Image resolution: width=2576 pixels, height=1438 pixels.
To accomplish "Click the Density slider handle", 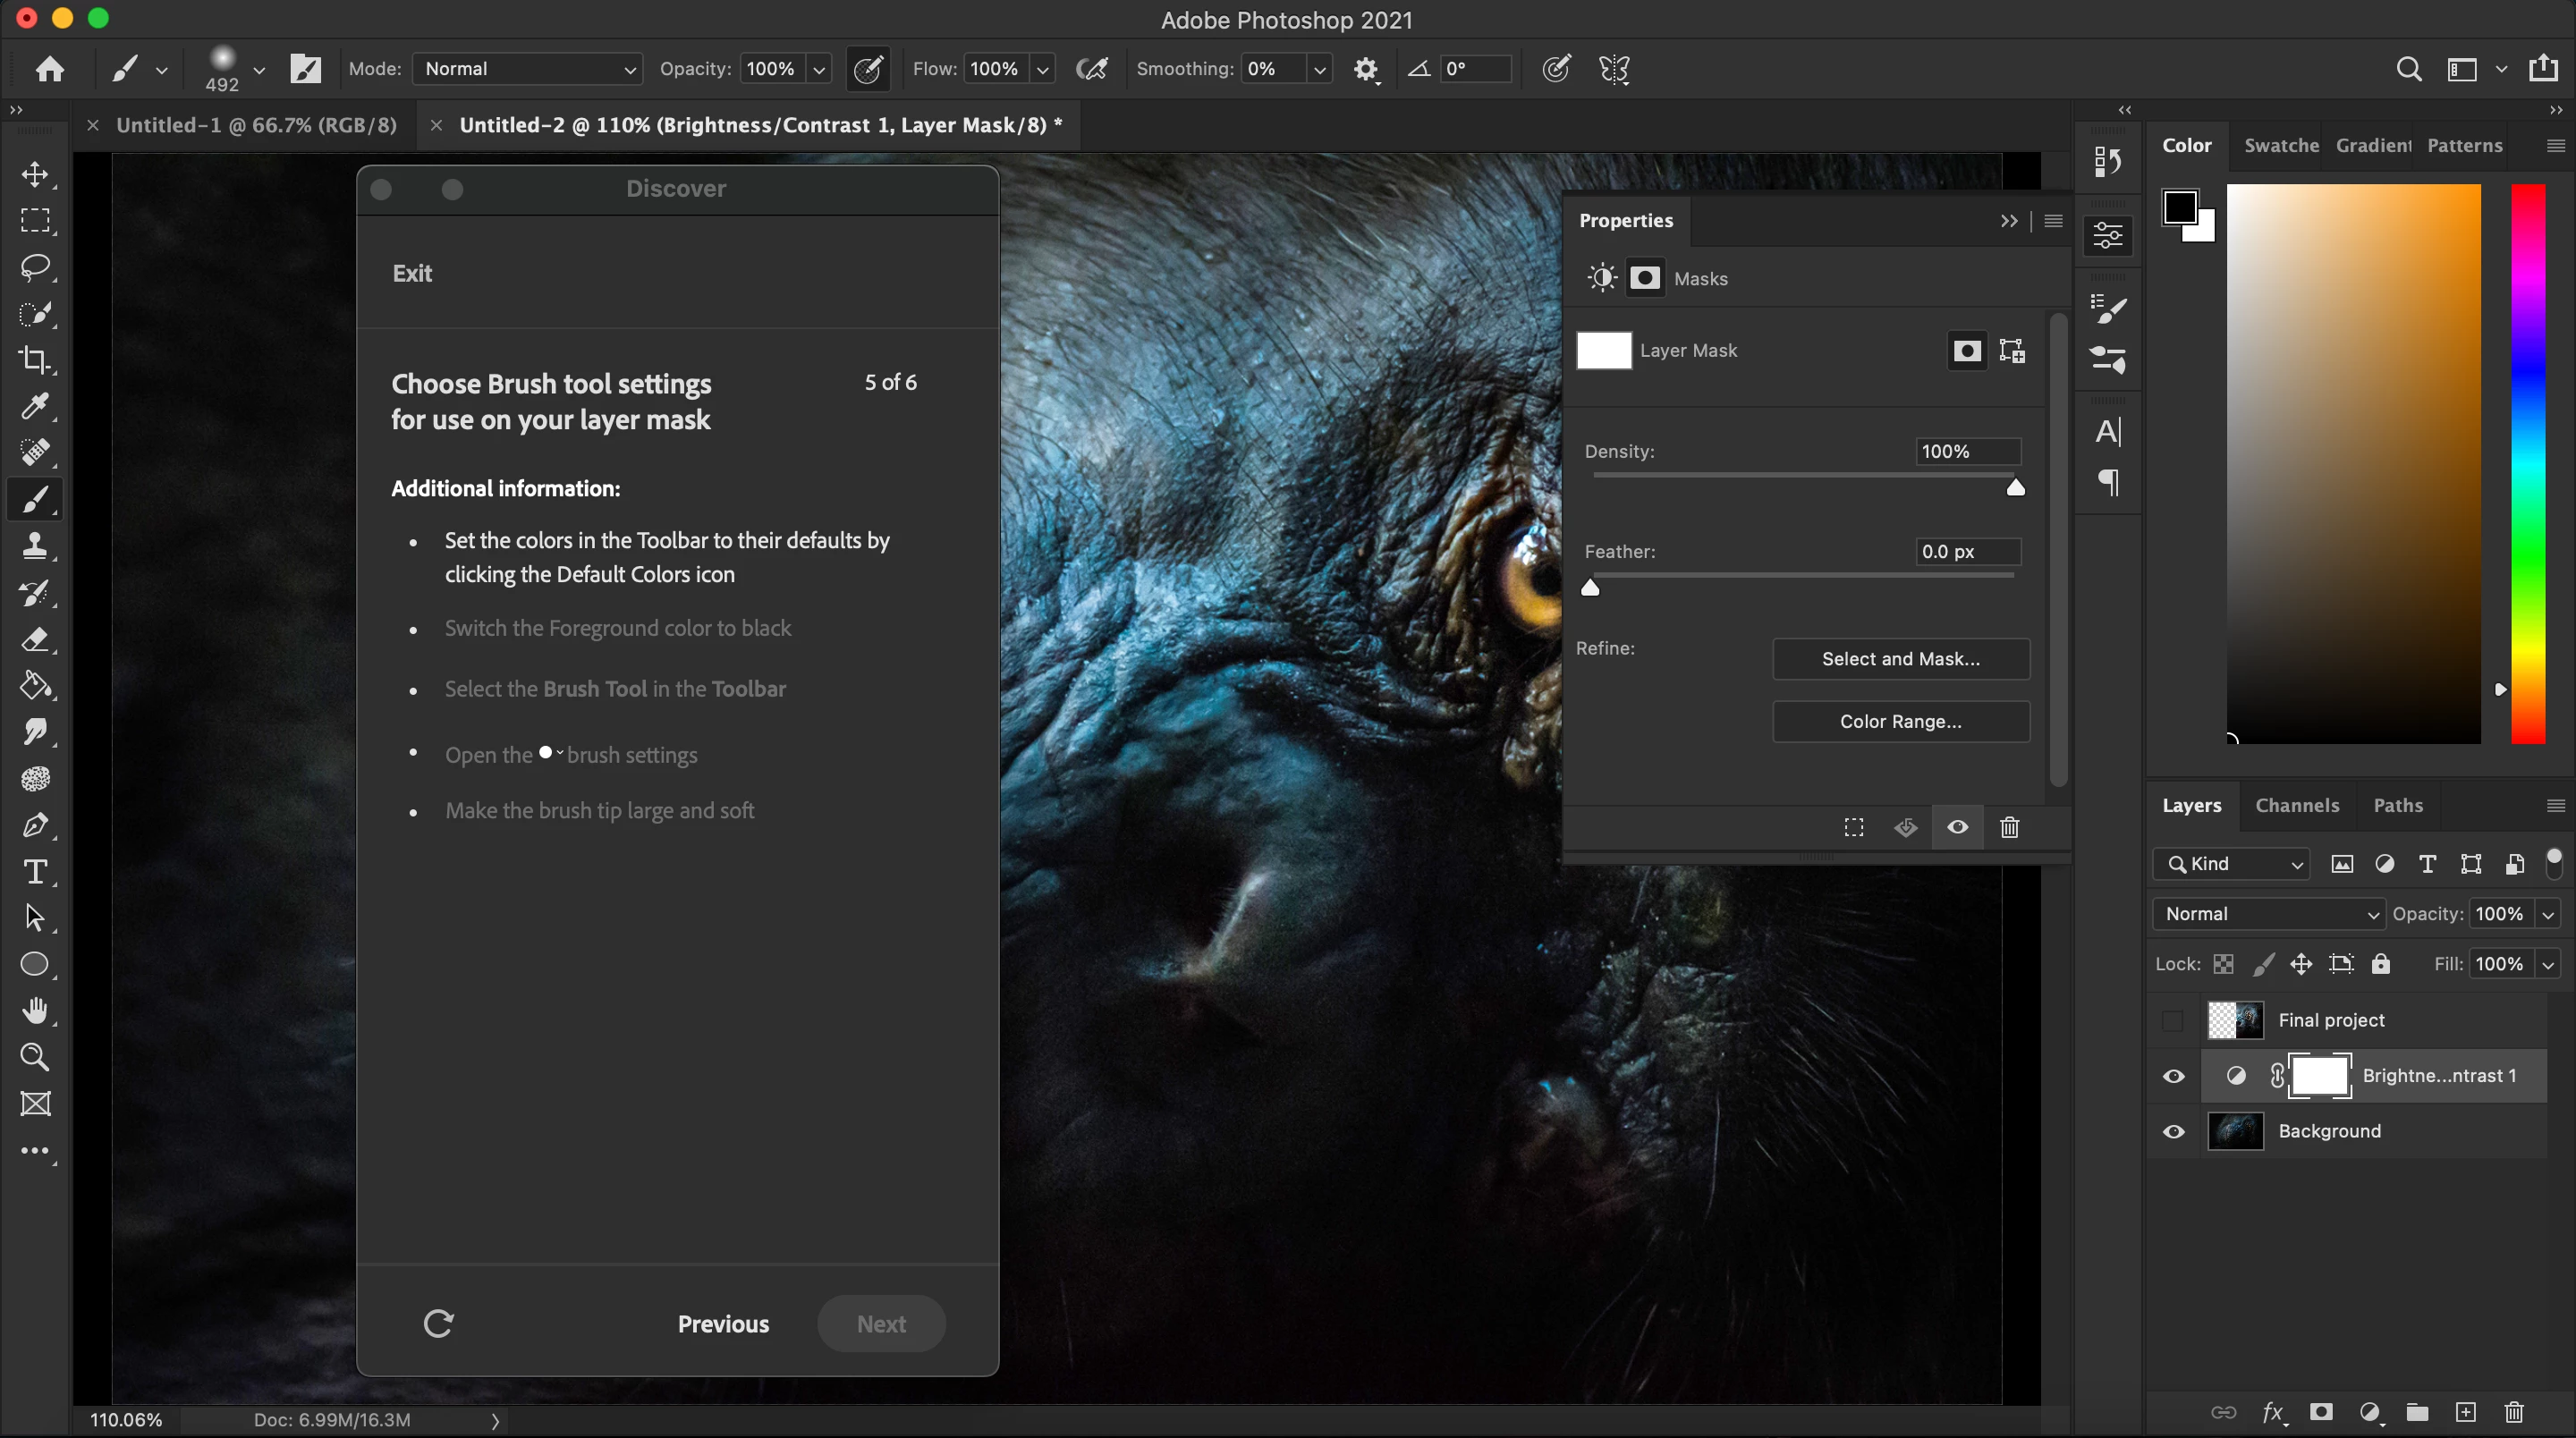I will tap(2015, 488).
